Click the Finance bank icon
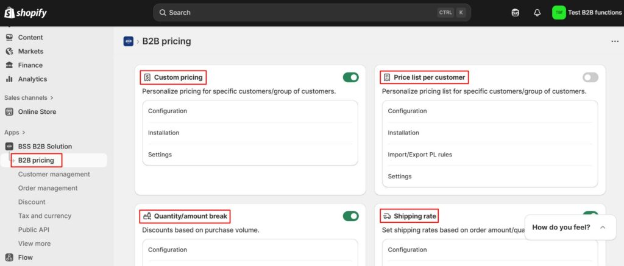The width and height of the screenshot is (624, 266). coord(9,65)
